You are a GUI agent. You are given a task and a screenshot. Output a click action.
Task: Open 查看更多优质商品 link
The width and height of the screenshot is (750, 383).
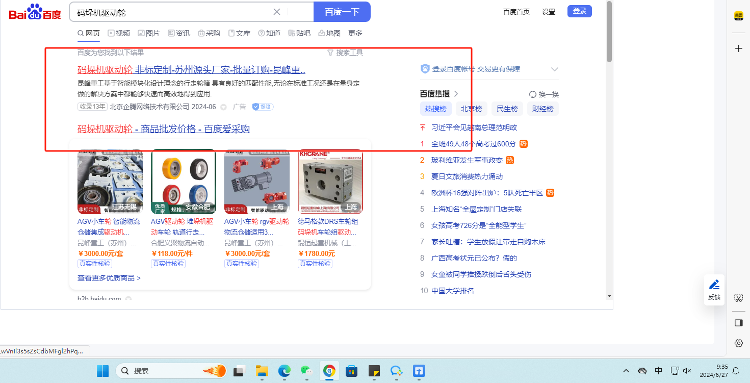pyautogui.click(x=109, y=278)
